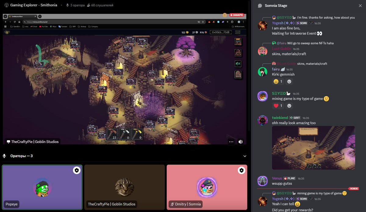The width and height of the screenshot is (366, 212).
Task: Click the moderator badge on Dmitry's tile
Action: [x=241, y=170]
